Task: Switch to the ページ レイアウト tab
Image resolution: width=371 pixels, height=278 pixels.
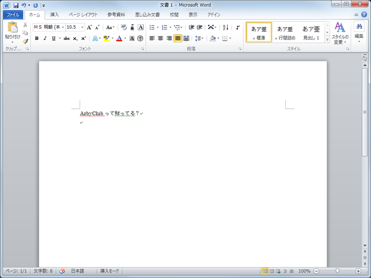Action: (83, 15)
